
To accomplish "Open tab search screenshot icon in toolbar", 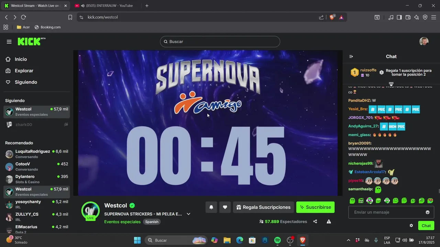I will 377,17.
